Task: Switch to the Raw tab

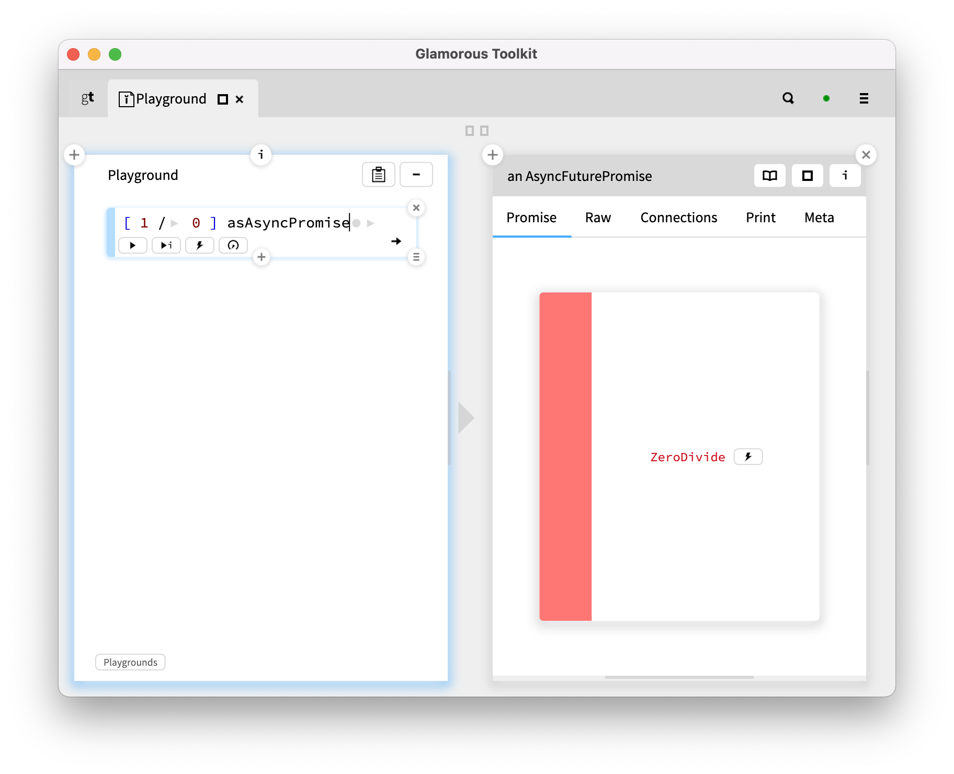Action: coord(598,218)
